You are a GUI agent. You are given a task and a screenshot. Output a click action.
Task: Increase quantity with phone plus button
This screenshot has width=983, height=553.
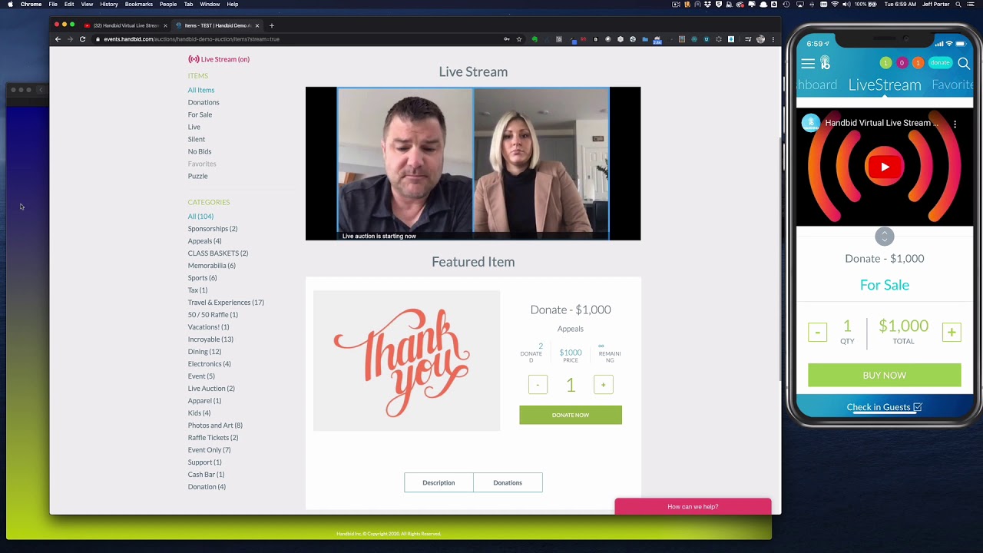pos(952,333)
